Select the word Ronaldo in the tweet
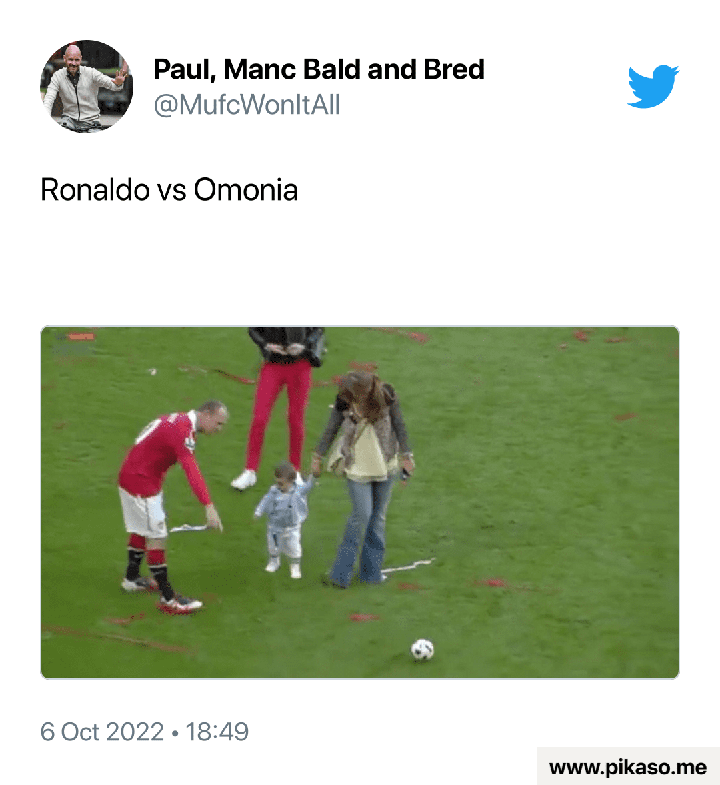The image size is (720, 785). [x=95, y=190]
